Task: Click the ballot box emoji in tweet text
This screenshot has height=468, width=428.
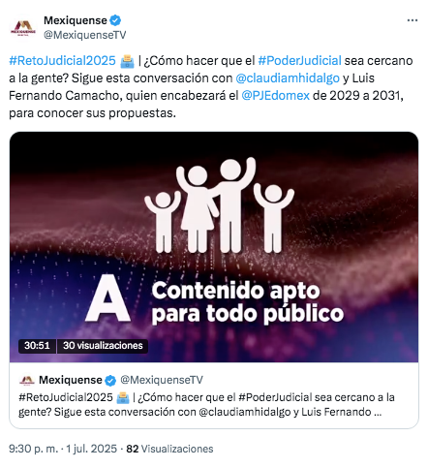Action: click(x=127, y=61)
